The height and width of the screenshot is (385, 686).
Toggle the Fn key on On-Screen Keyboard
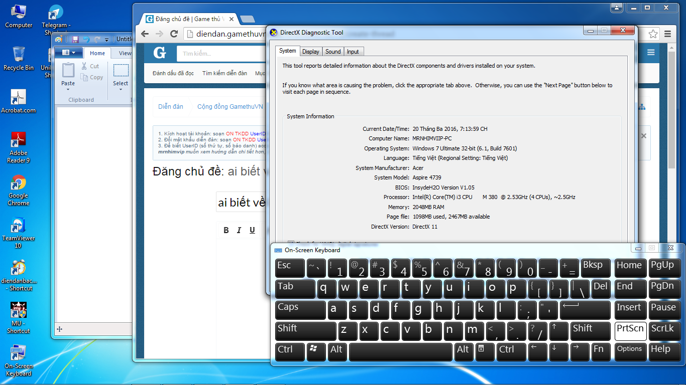pyautogui.click(x=601, y=352)
